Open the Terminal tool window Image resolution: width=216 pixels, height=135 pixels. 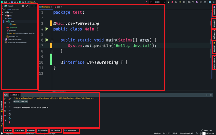coord(56,130)
